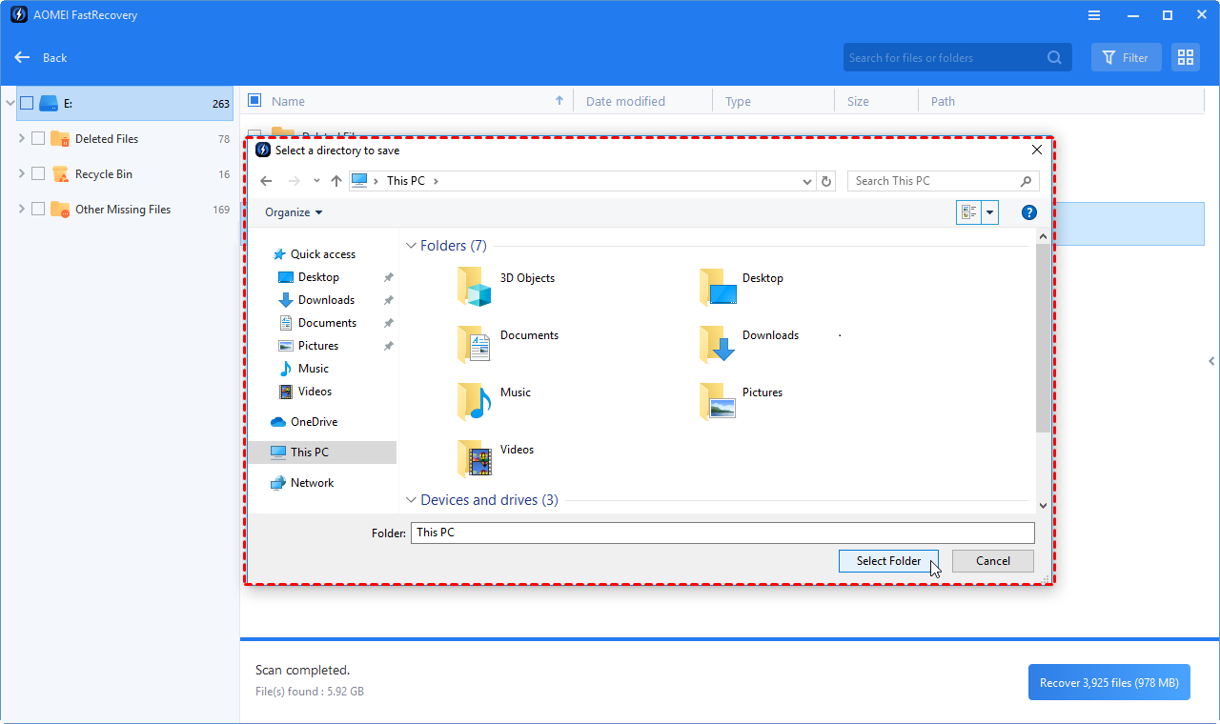Click the back arrow inside the save dialog
Image resolution: width=1220 pixels, height=724 pixels.
click(266, 180)
